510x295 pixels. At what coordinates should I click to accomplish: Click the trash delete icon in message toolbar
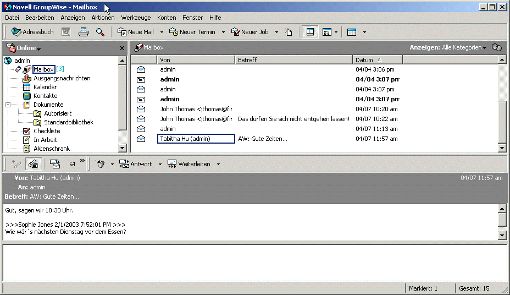click(99, 164)
